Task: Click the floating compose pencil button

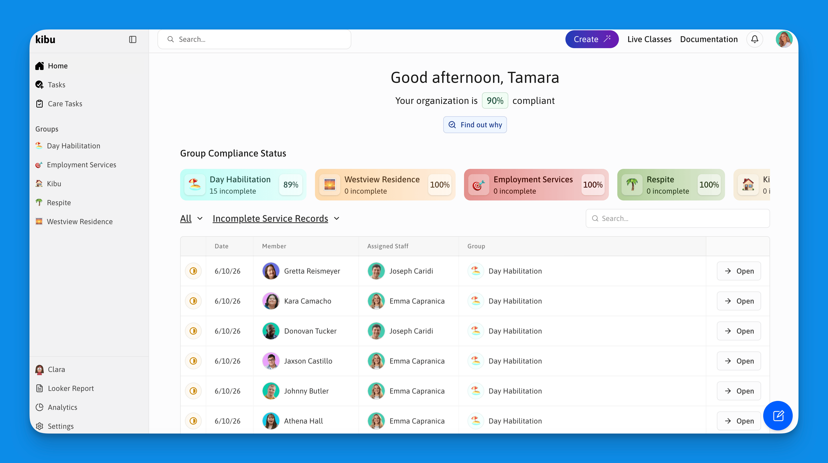Action: [778, 415]
